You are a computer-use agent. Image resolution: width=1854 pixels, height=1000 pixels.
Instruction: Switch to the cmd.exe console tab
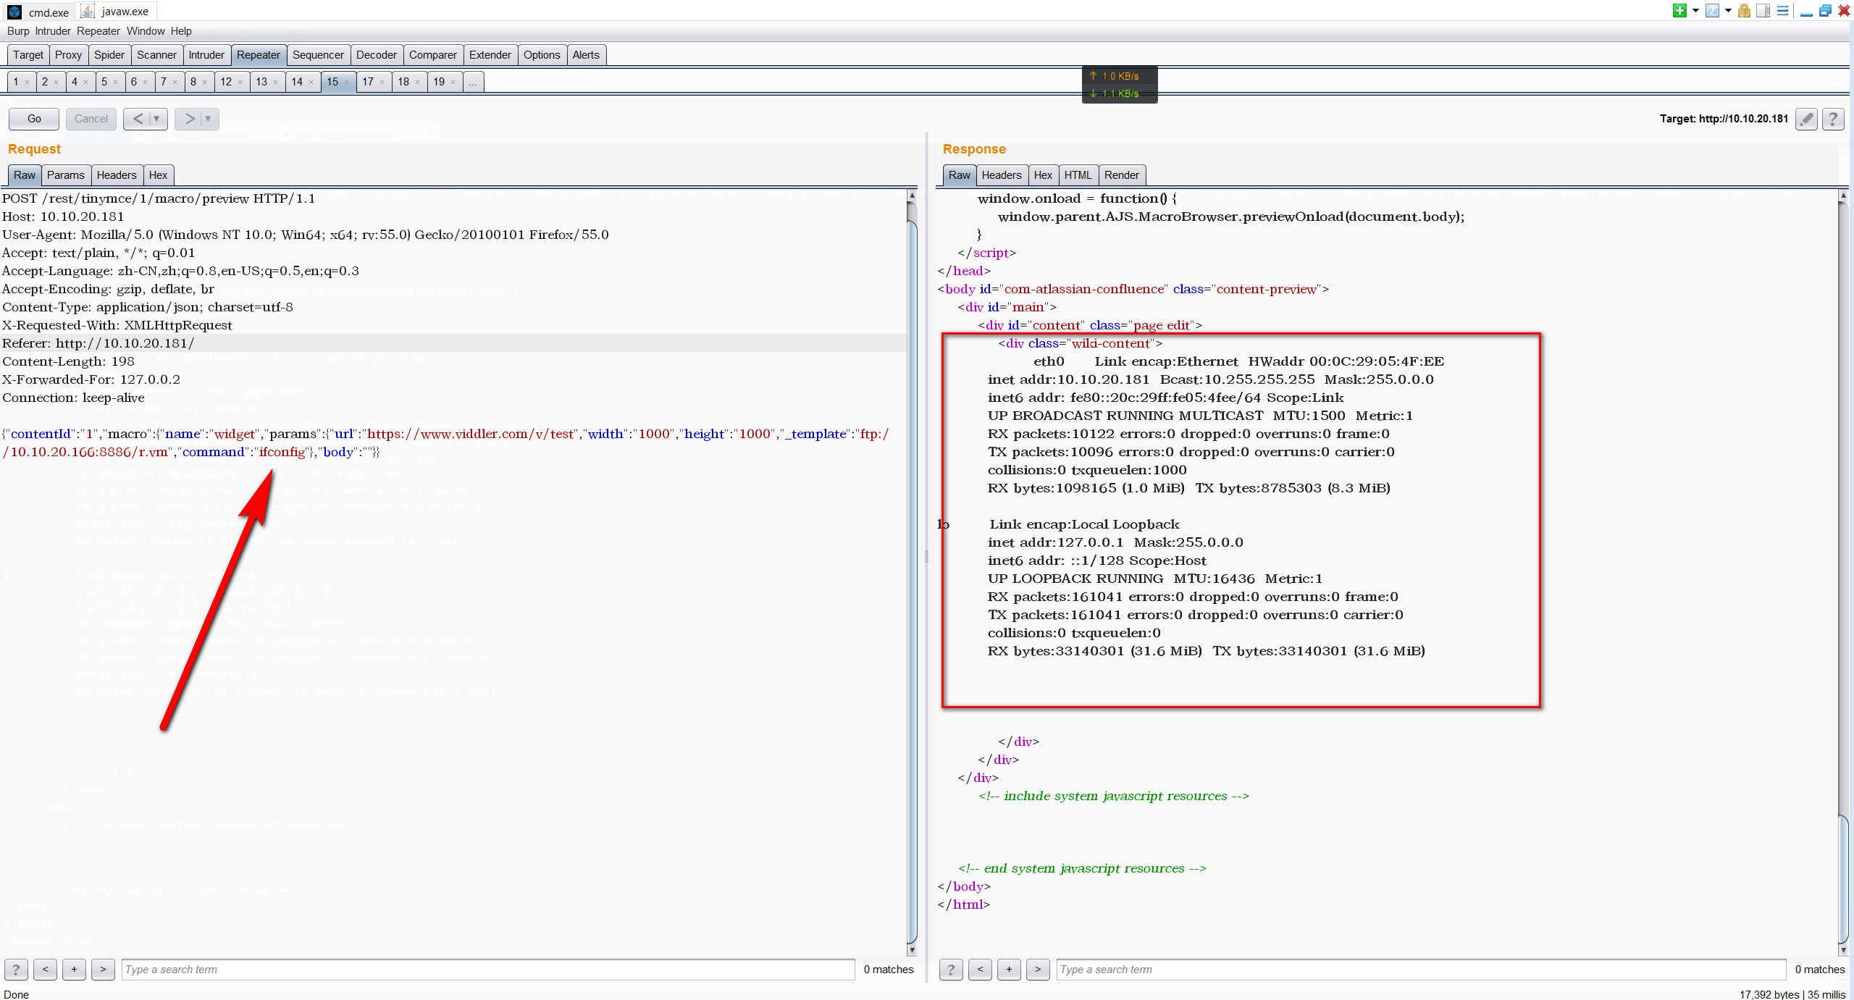click(x=38, y=12)
